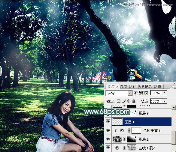This screenshot has width=176, height=152.
Task: Click the 曲线 1 副本 adjustment icon
Action: coord(117,148)
